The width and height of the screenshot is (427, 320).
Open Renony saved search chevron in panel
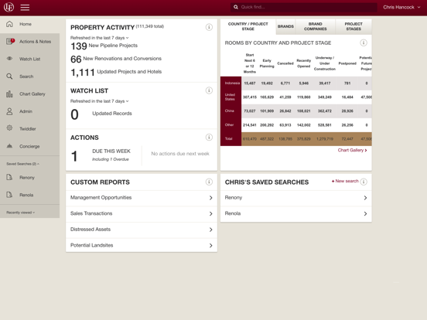[365, 198]
